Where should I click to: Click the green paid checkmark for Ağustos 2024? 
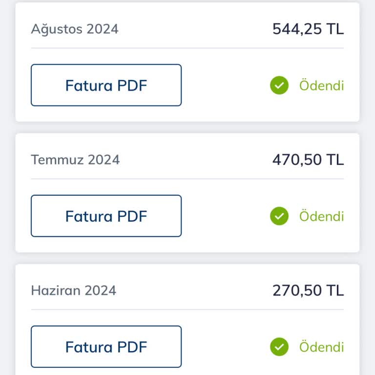click(279, 85)
